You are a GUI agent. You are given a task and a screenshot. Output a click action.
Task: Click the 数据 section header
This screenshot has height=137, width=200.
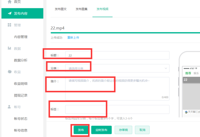click(17, 49)
